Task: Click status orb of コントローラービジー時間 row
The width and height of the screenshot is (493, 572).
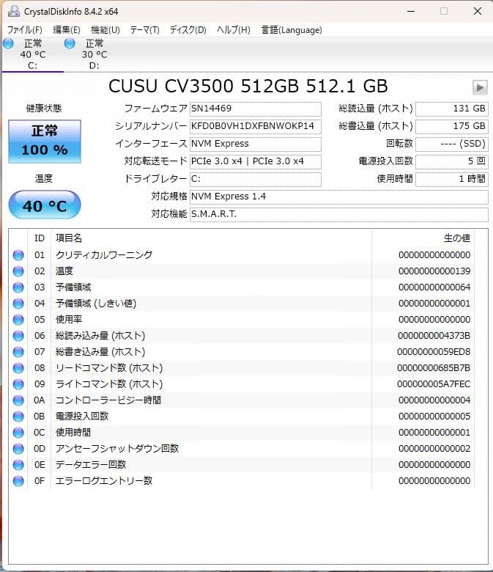Action: click(18, 400)
